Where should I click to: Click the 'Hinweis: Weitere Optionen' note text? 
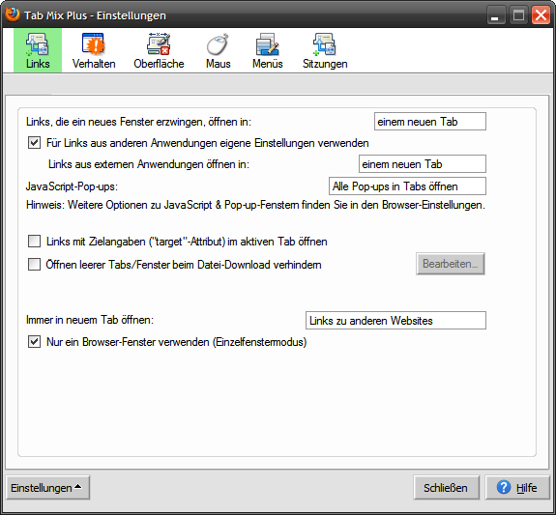click(255, 205)
